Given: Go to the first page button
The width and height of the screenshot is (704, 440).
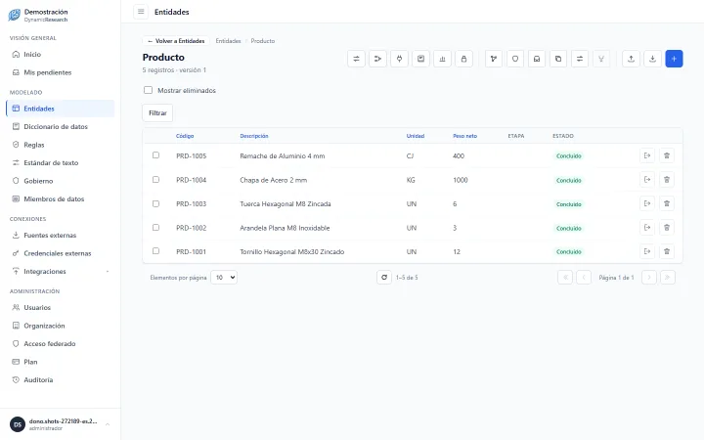Looking at the screenshot, I should (565, 278).
